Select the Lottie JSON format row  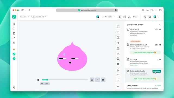point(144,32)
